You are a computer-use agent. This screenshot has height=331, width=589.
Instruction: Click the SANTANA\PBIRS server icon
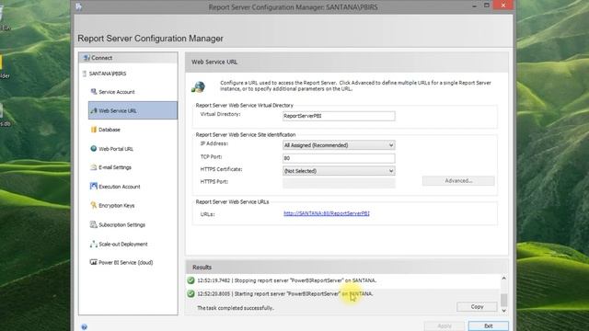(x=84, y=74)
